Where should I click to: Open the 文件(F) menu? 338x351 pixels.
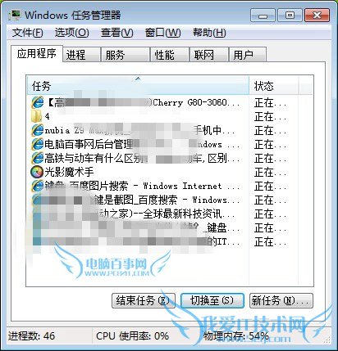click(28, 33)
